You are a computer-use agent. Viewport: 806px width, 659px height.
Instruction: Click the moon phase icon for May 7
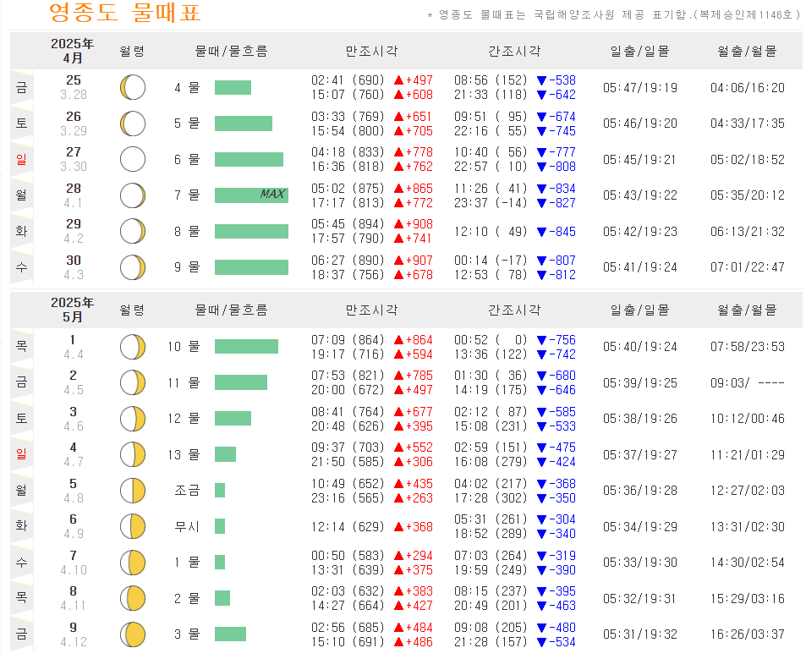pos(133,563)
